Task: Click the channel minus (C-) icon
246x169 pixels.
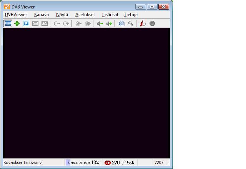Action: click(x=57, y=23)
